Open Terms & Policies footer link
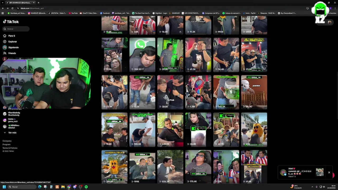This screenshot has height=190, width=338. pyautogui.click(x=10, y=148)
